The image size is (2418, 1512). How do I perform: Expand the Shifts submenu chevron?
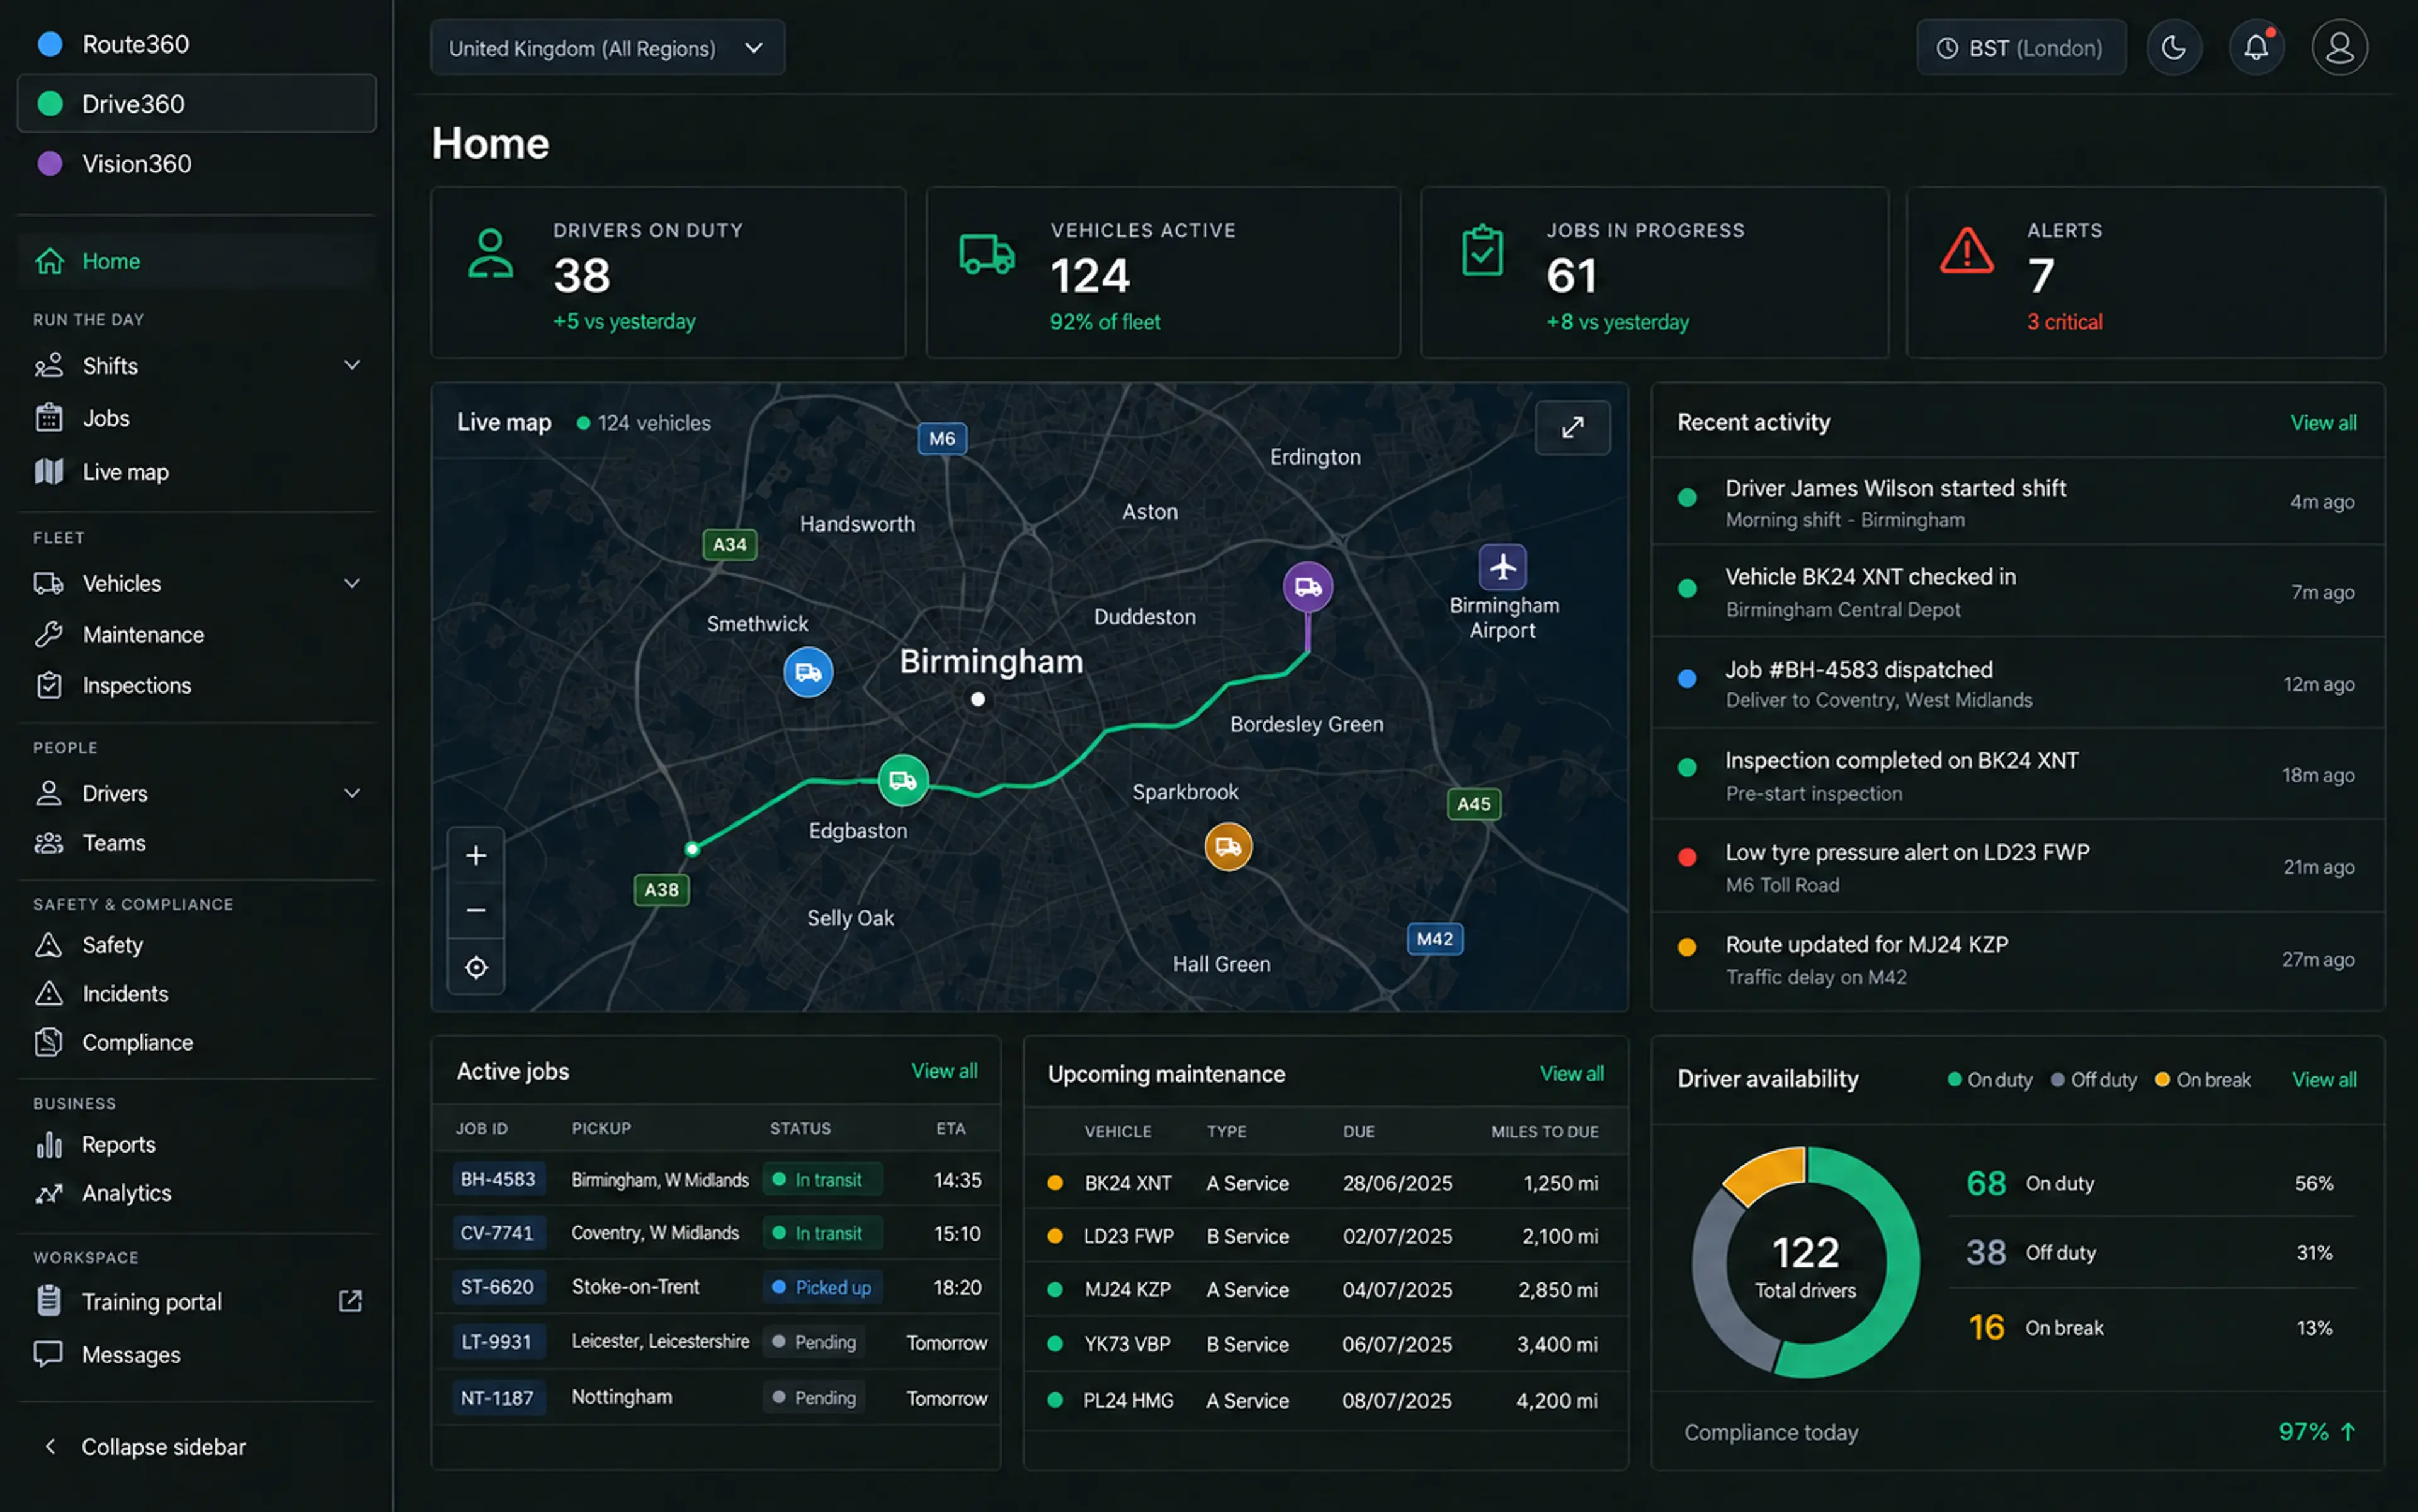coord(352,365)
